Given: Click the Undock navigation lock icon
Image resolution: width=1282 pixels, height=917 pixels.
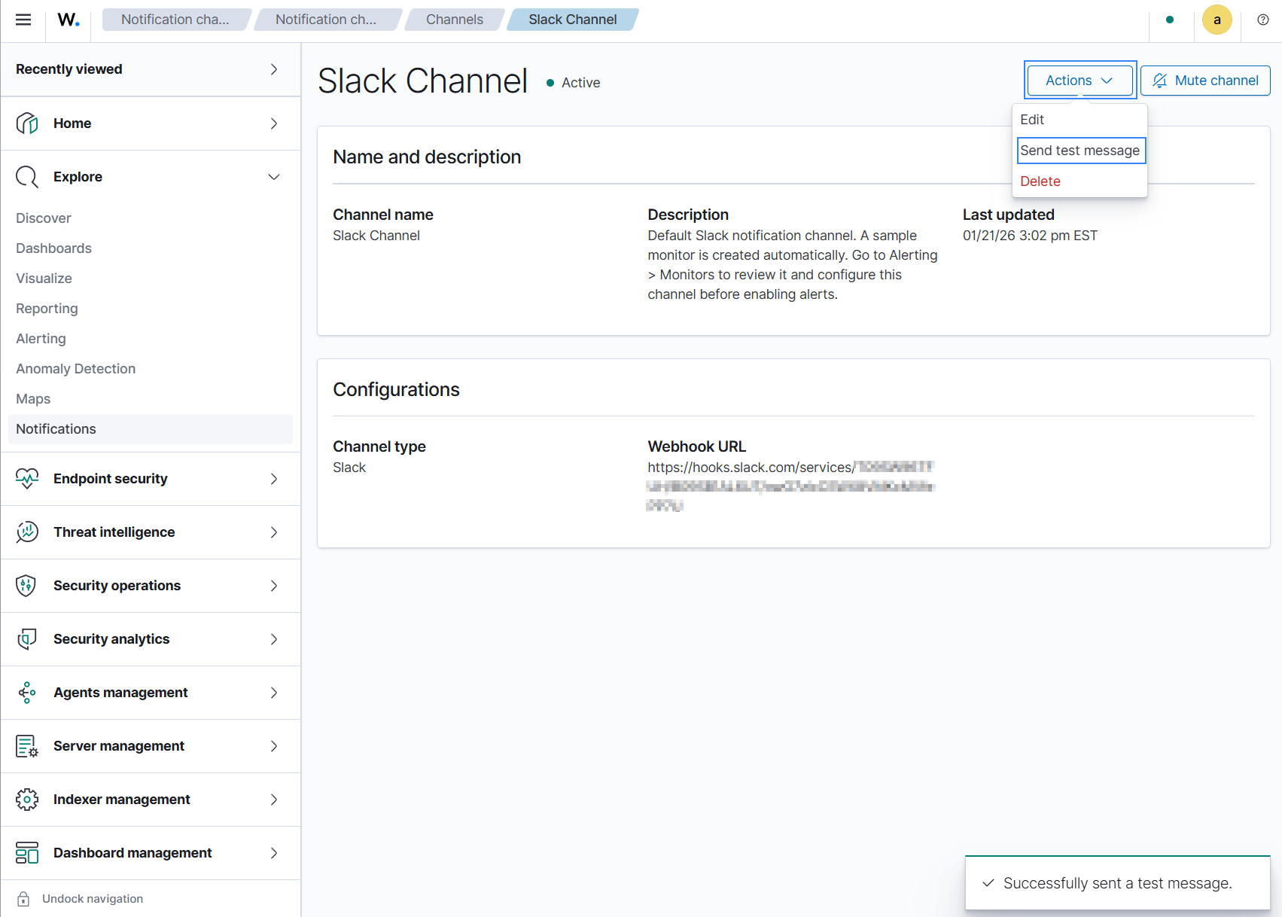Looking at the screenshot, I should tap(23, 899).
